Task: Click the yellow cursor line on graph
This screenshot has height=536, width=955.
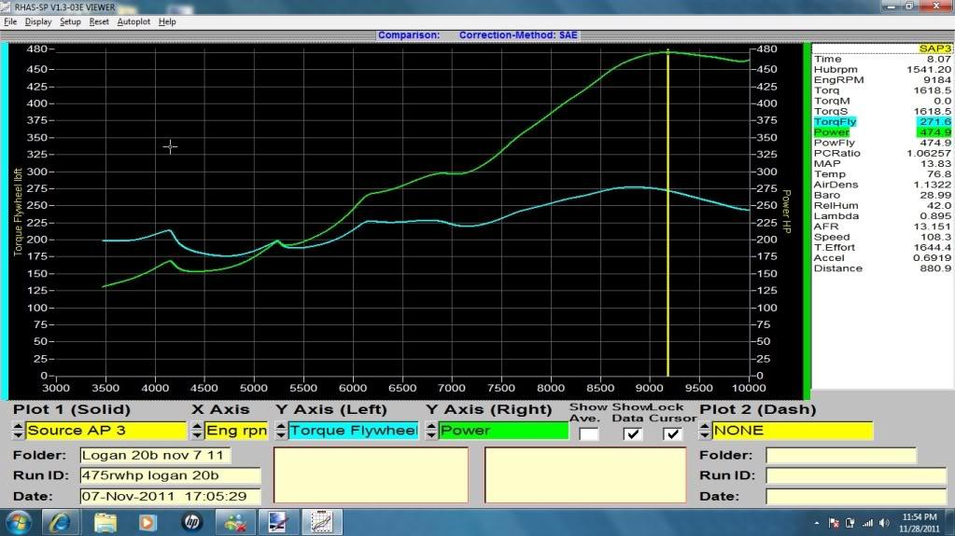Action: click(668, 213)
